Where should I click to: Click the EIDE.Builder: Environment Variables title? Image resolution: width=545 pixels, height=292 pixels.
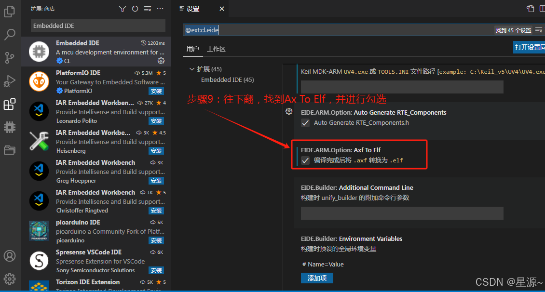(352, 239)
